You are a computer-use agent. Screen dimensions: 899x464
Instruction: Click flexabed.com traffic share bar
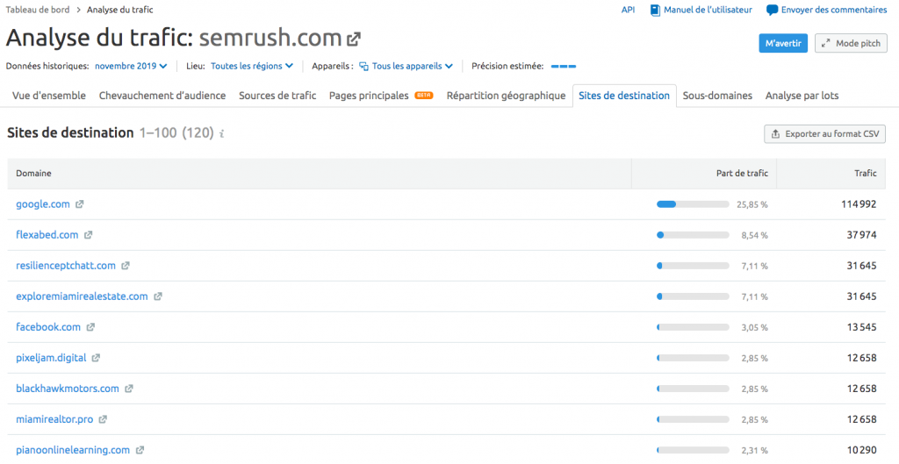click(693, 235)
